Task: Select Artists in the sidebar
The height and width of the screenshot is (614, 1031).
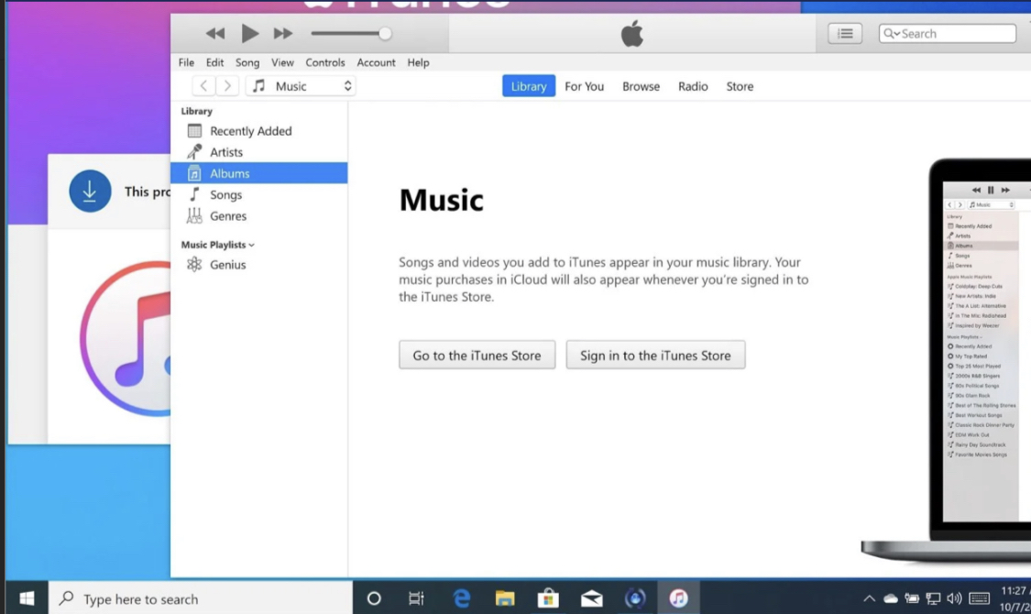Action: click(259, 152)
